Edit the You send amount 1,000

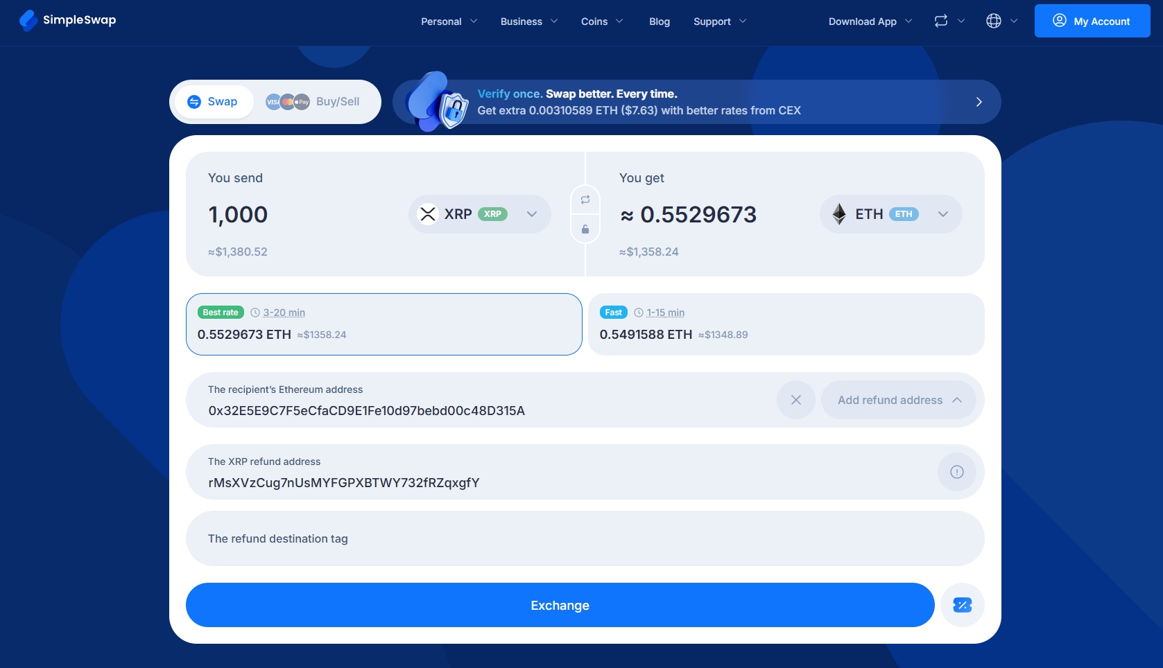click(238, 215)
